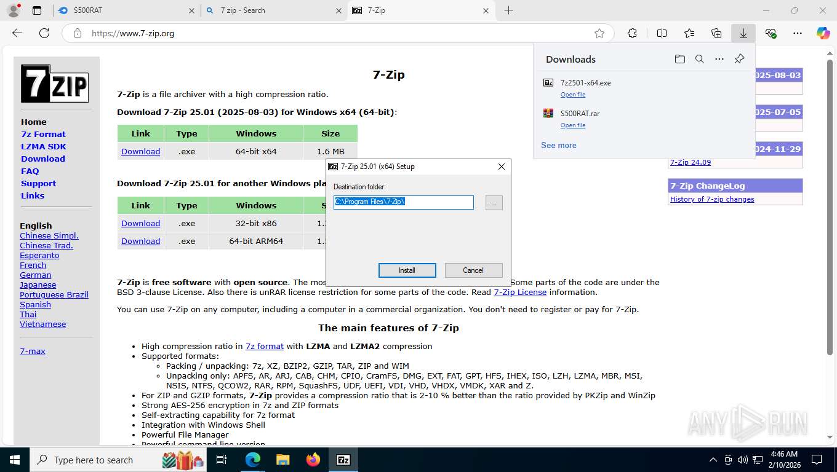This screenshot has width=837, height=472.
Task: Open Browser essentials heart icon
Action: point(771,33)
